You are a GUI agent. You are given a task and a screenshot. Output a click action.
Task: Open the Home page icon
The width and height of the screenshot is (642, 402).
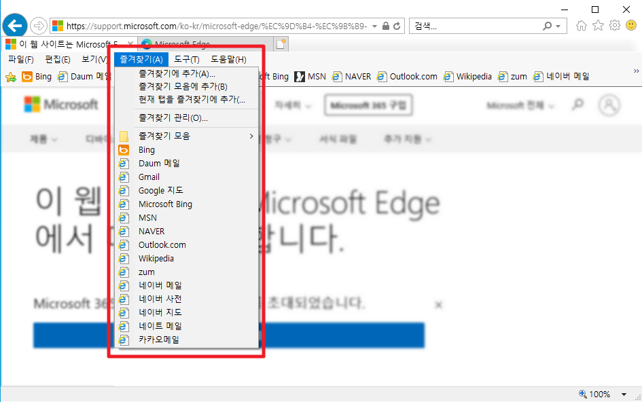point(581,26)
